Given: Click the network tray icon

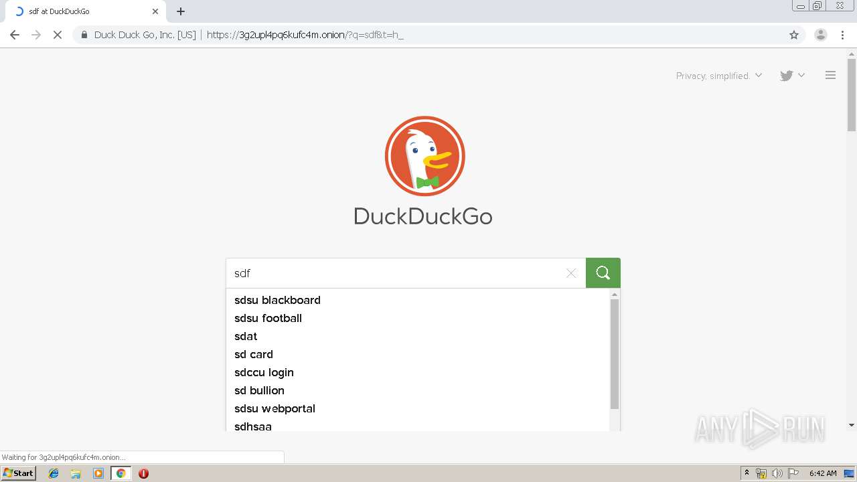Looking at the screenshot, I should (x=761, y=473).
